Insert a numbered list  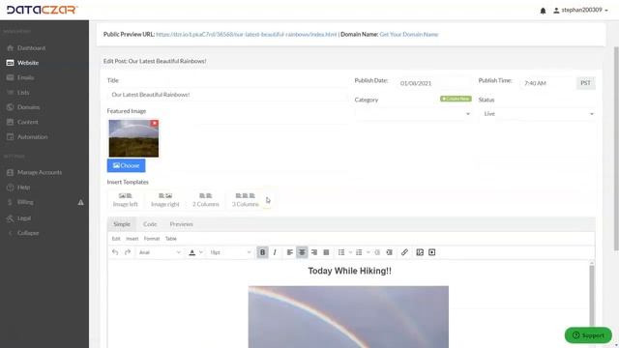click(x=359, y=252)
